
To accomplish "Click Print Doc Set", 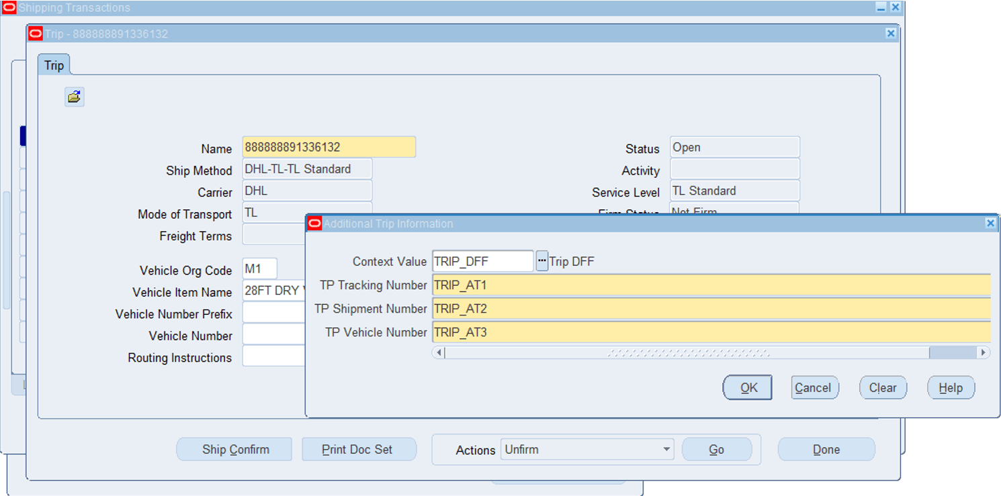I will [359, 449].
